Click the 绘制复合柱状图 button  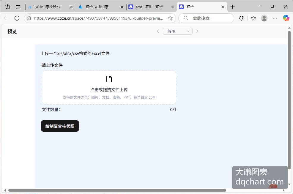pyautogui.click(x=60, y=126)
